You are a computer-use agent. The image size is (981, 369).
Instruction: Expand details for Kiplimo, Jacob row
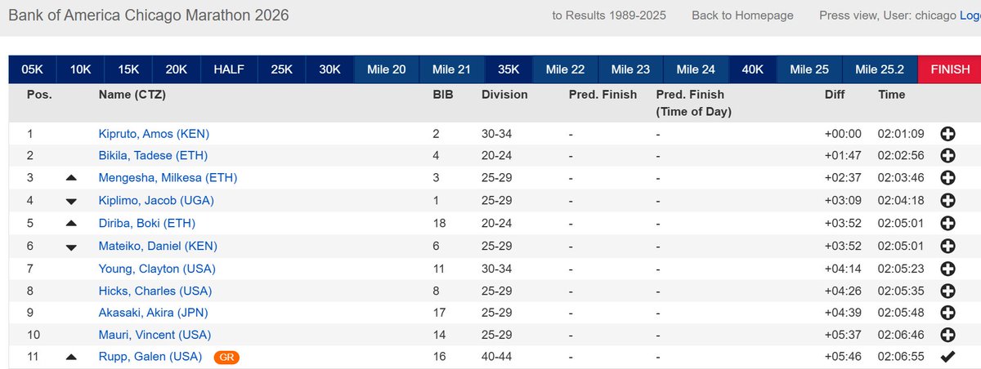point(947,200)
